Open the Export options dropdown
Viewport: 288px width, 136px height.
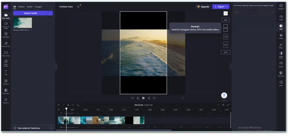tap(226, 7)
